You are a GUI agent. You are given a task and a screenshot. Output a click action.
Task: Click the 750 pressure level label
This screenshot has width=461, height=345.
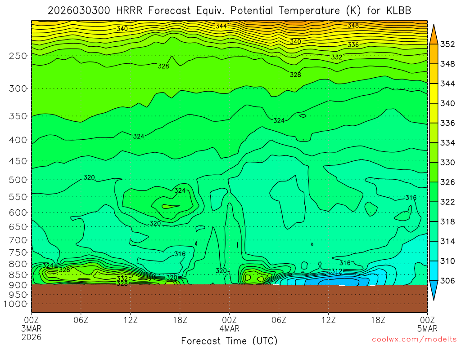(18, 252)
